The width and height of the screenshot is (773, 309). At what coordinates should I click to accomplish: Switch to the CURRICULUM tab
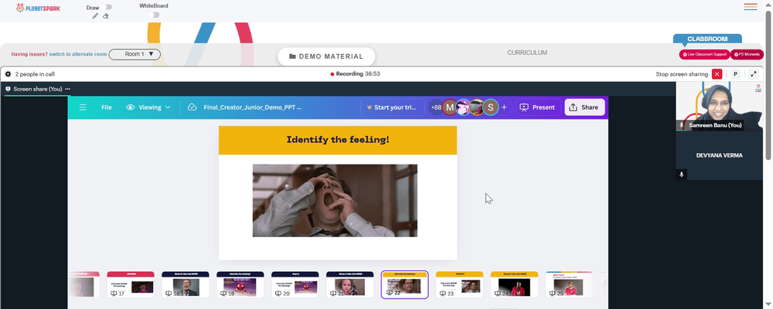point(527,53)
